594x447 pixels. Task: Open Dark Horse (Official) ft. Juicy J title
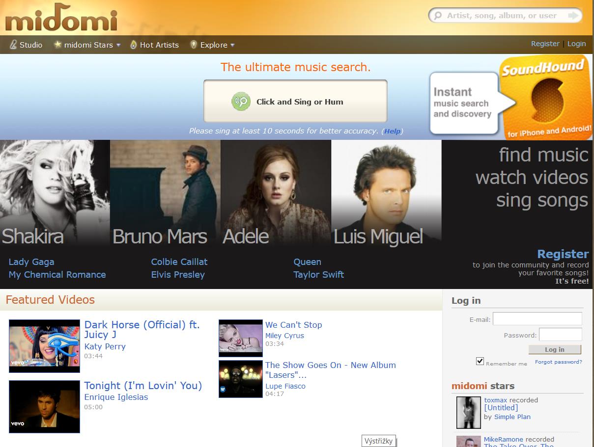(x=142, y=330)
